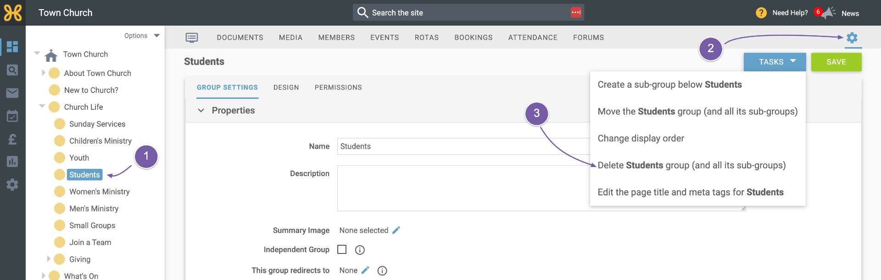Open the Group Settings tab
Image resolution: width=881 pixels, height=280 pixels.
(x=228, y=87)
